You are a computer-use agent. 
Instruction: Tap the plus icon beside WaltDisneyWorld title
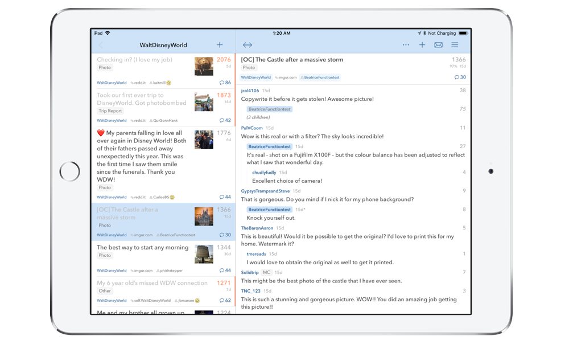click(220, 45)
